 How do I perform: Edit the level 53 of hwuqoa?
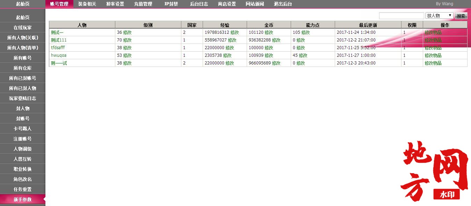[128, 55]
